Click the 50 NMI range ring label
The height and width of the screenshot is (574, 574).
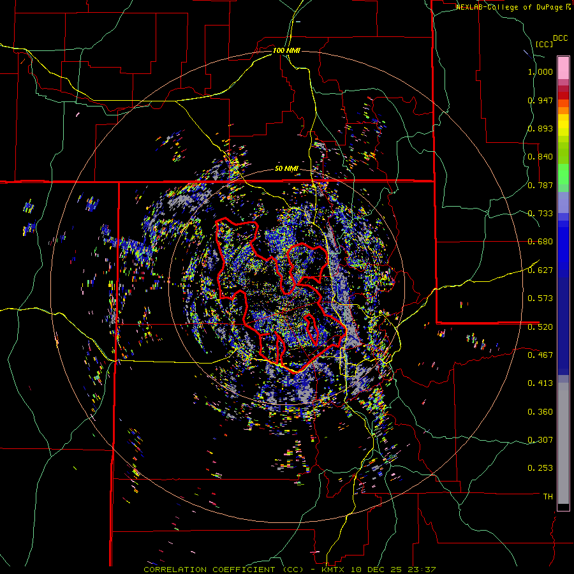pyautogui.click(x=286, y=169)
